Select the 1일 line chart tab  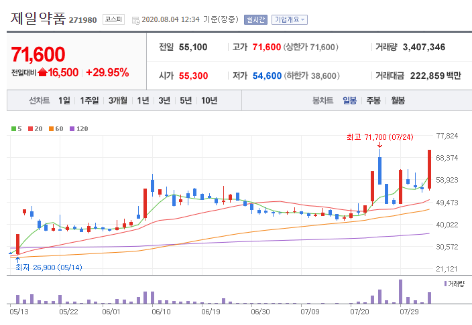tap(64, 100)
